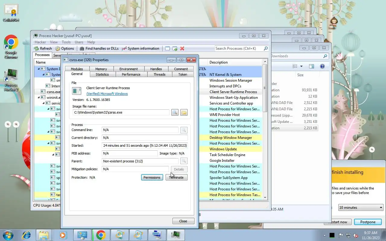
Task: Open Windows Media Player from the taskbar
Action: tap(62, 235)
